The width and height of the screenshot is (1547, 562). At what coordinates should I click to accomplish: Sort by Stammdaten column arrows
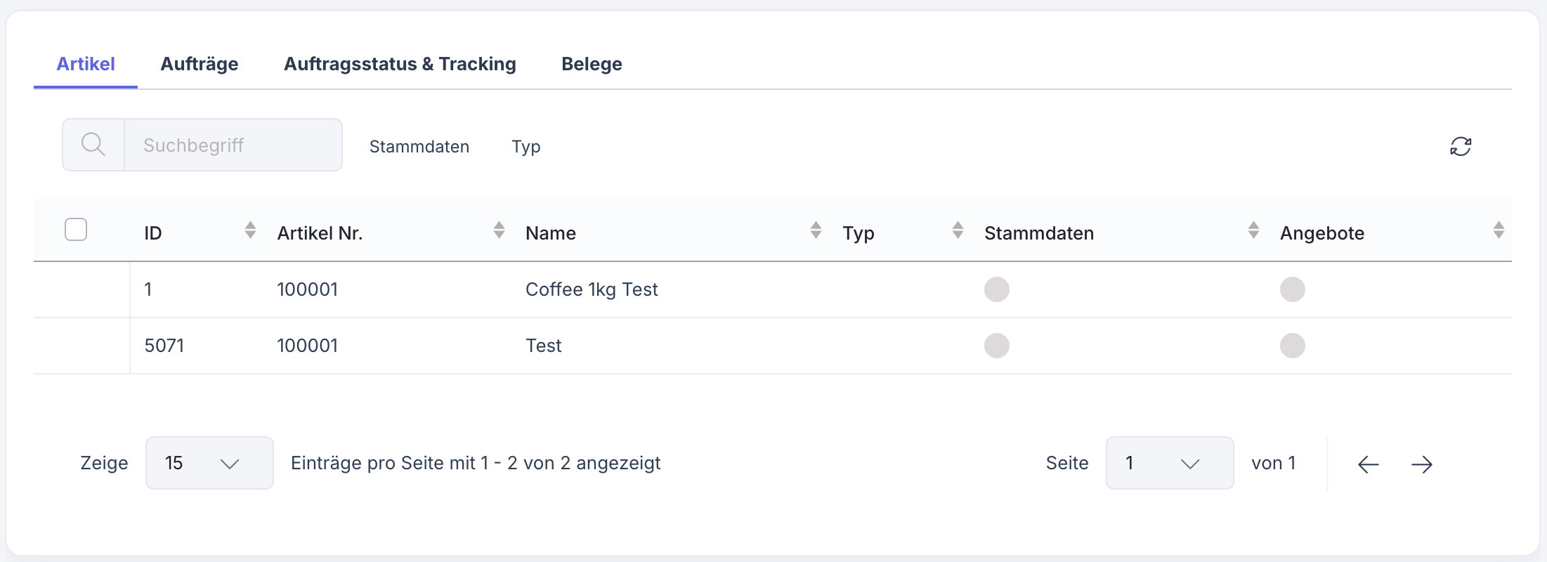click(1253, 230)
